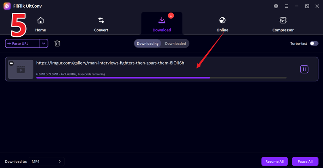Open the Compressor tab
The height and width of the screenshot is (168, 323).
tap(283, 24)
